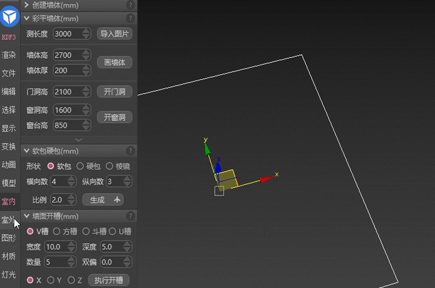Viewport: 435px width, 288px height.
Task: Click the RDF logo icon in sidebar
Action: [x=10, y=17]
